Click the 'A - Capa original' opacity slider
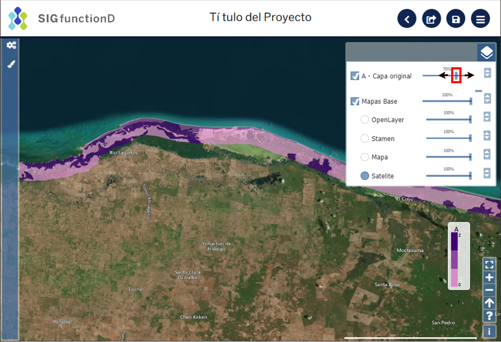This screenshot has height=342, width=501. click(x=448, y=75)
